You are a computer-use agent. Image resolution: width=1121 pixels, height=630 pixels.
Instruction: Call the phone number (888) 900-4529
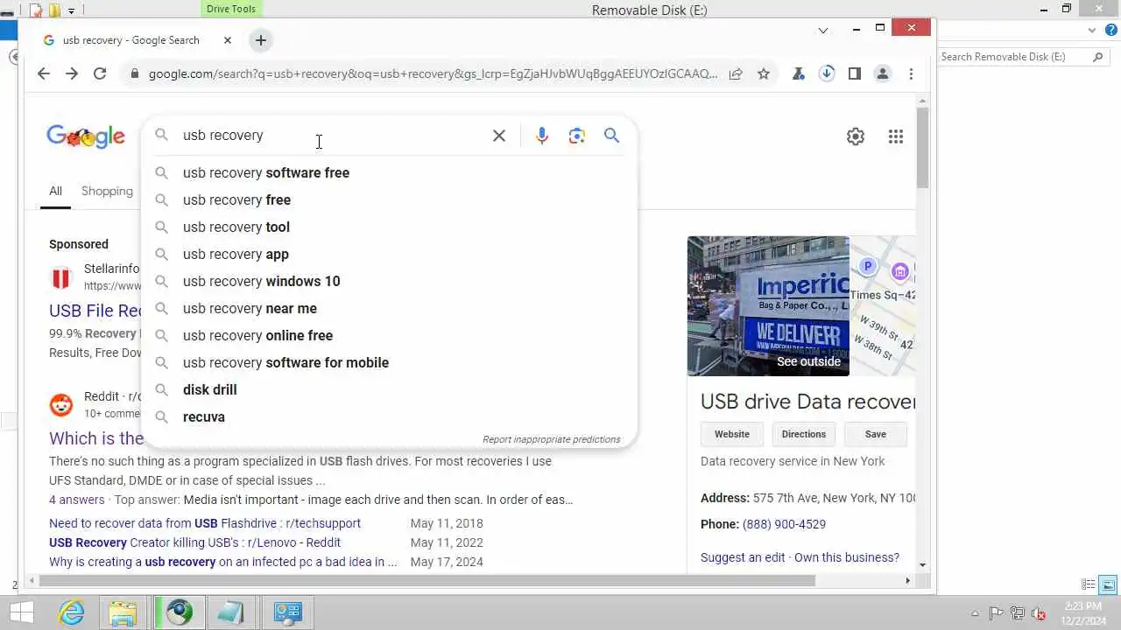(x=784, y=524)
